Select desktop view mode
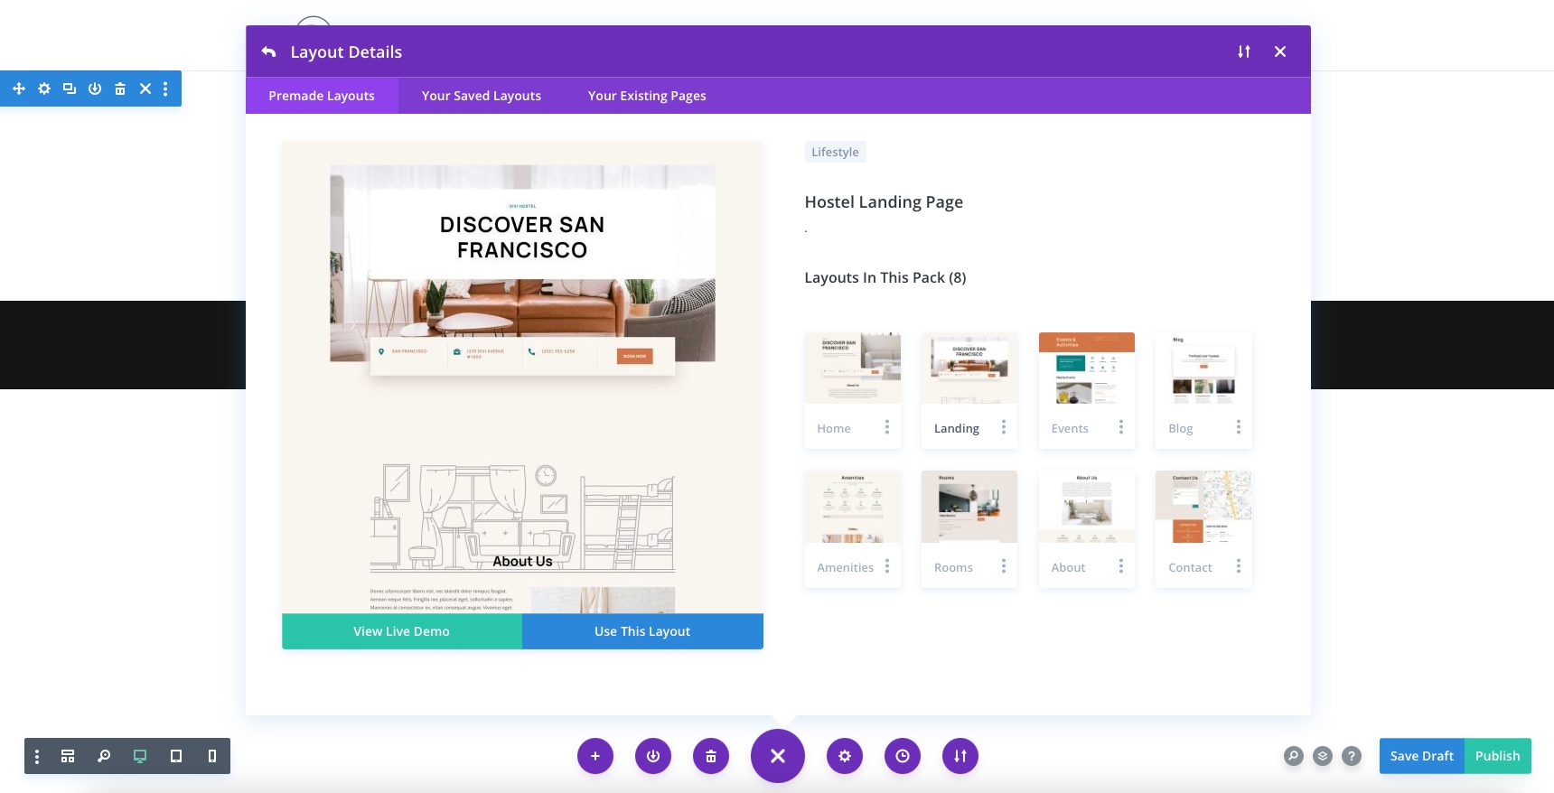This screenshot has width=1554, height=793. click(140, 756)
